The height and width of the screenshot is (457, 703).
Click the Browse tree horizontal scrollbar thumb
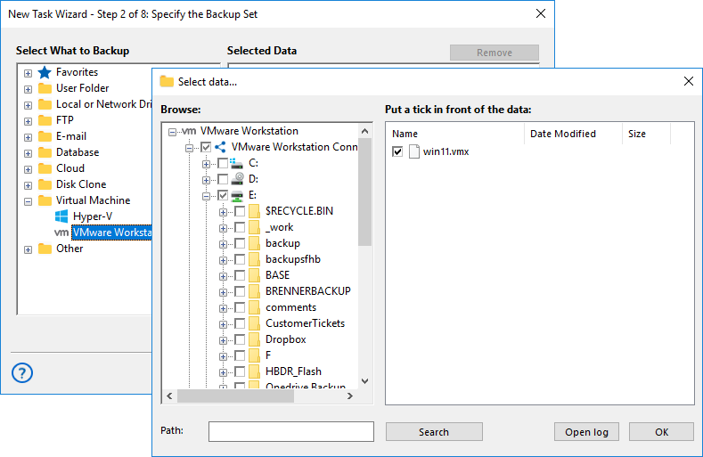pyautogui.click(x=235, y=396)
